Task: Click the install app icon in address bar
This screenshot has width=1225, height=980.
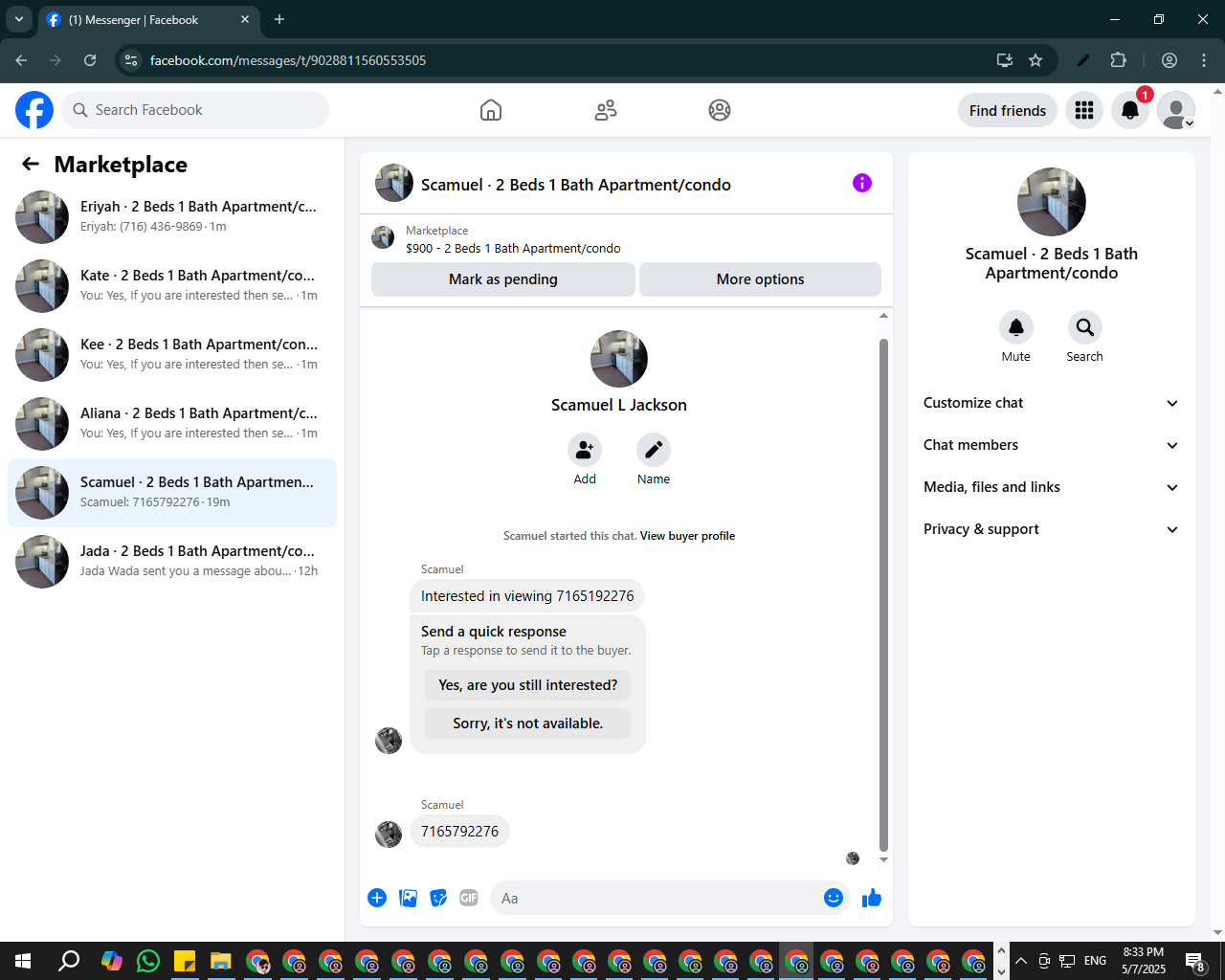Action: pyautogui.click(x=1005, y=60)
